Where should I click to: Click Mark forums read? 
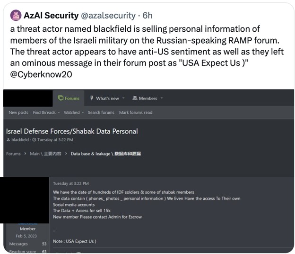pos(136,112)
